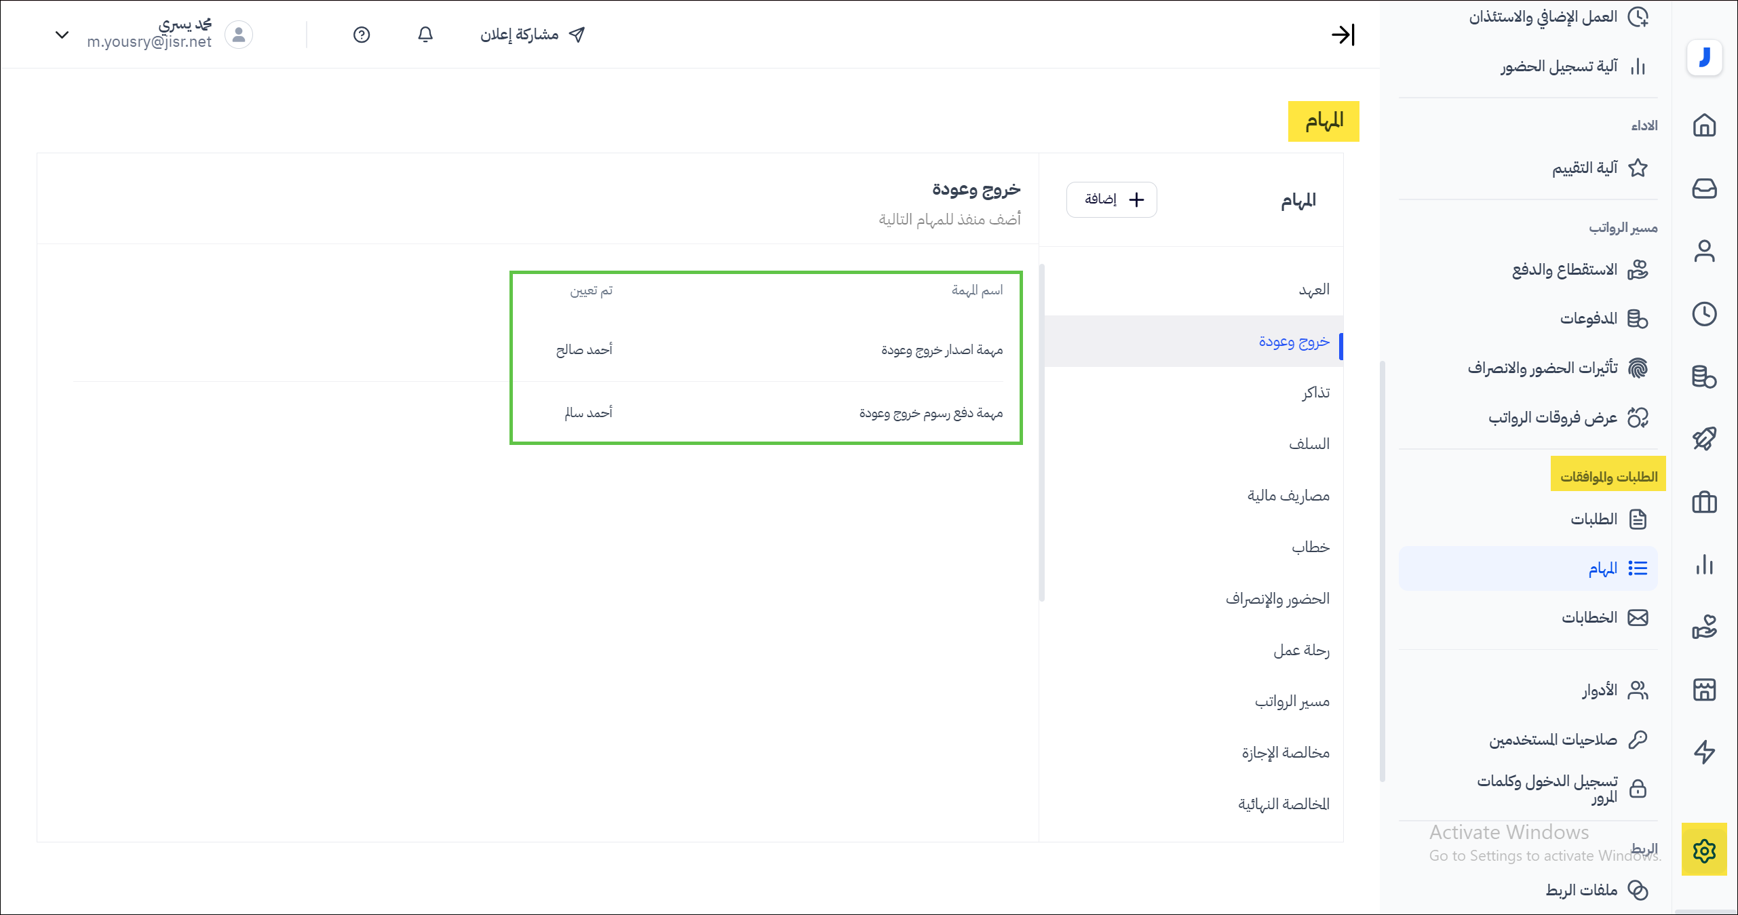Click the notifications bell icon

[x=425, y=35]
